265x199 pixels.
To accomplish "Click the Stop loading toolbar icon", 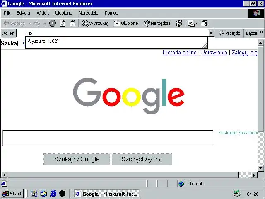I will [x=53, y=23].
